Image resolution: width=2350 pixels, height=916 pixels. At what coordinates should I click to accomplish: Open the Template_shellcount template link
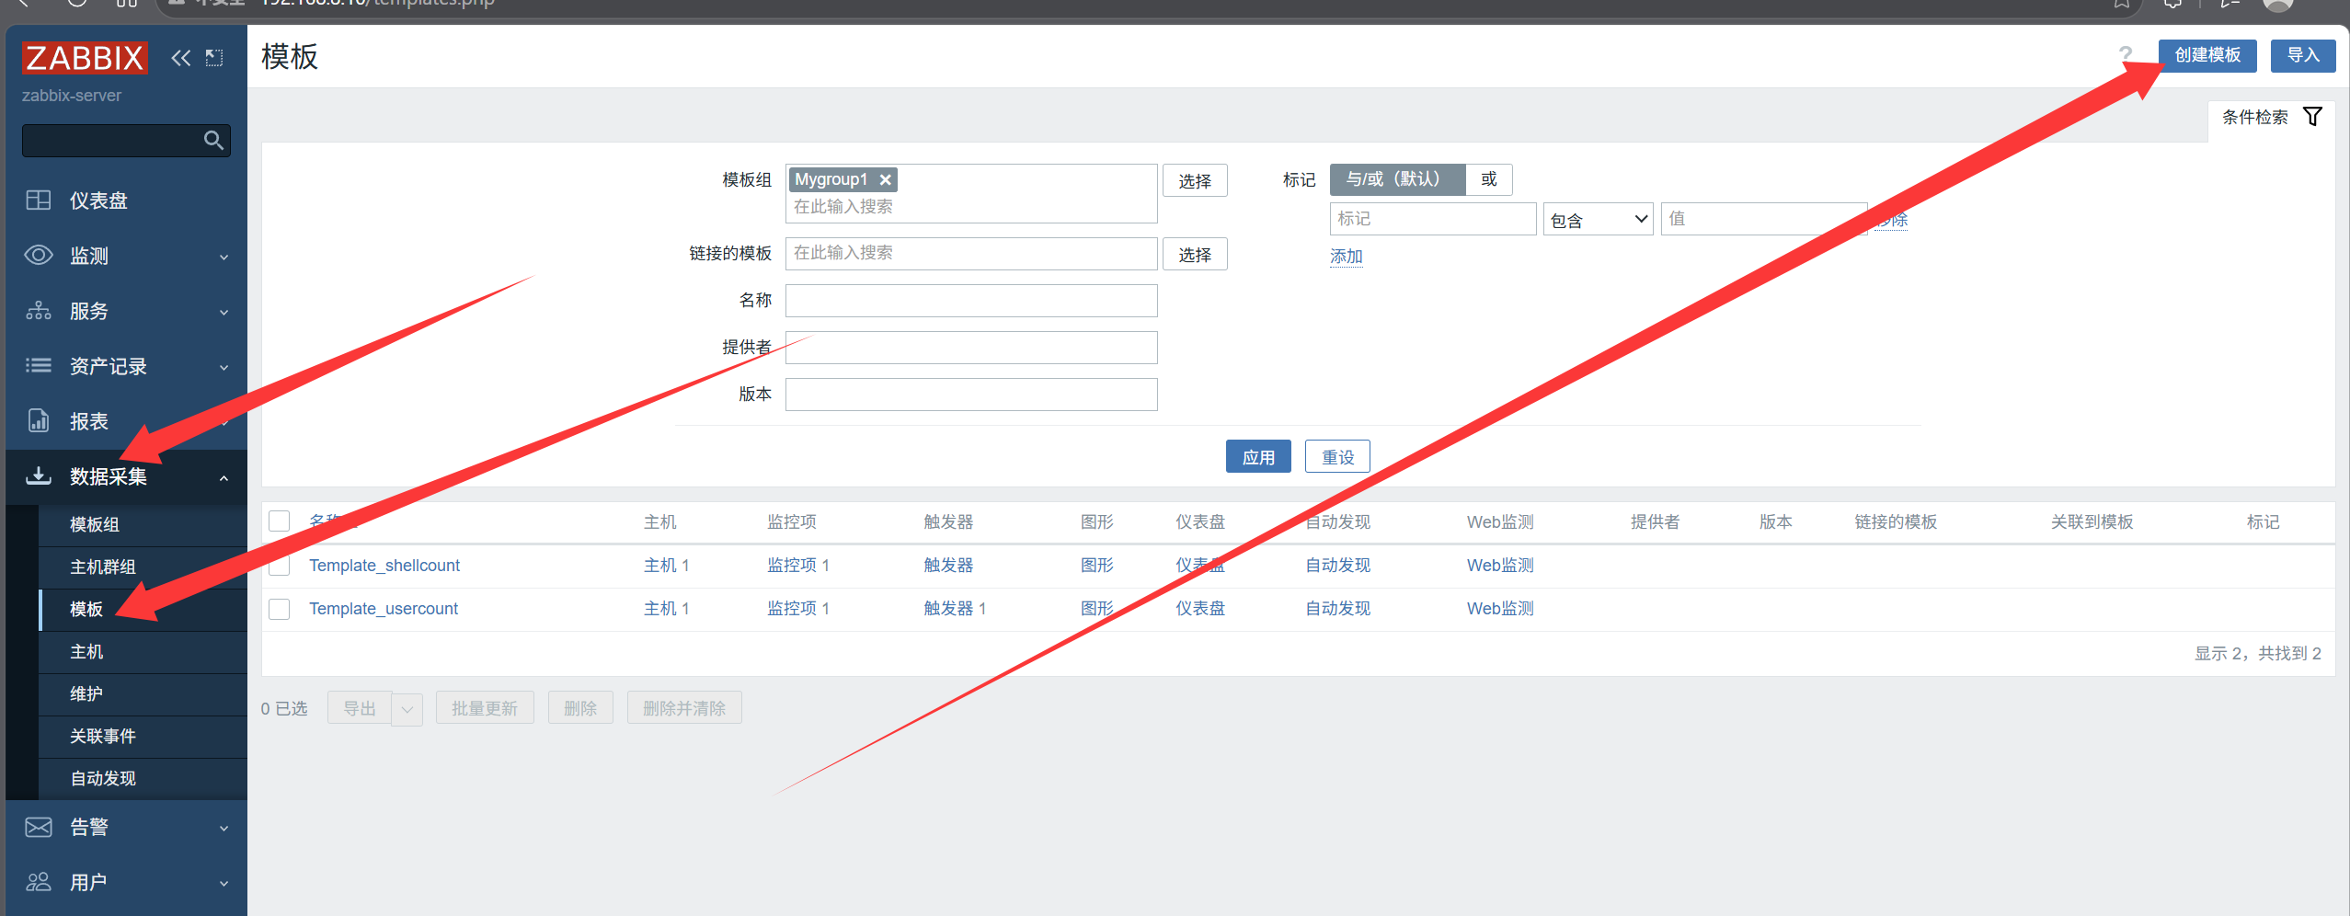coord(384,566)
